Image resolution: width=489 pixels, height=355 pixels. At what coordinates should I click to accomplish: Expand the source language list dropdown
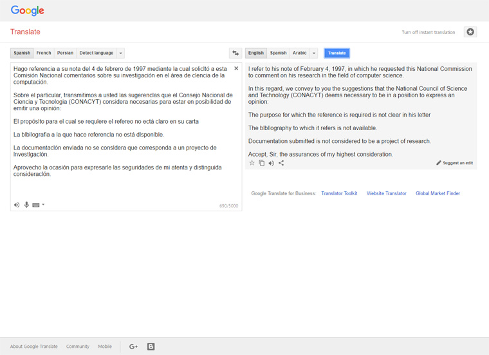(121, 53)
